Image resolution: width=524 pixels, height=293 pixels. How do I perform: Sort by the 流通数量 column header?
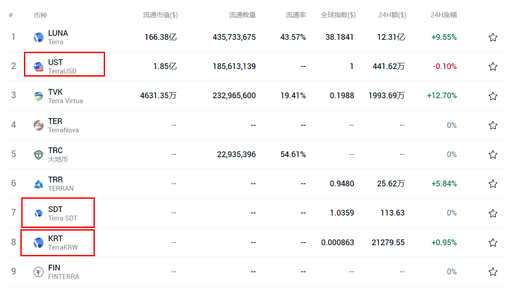pyautogui.click(x=242, y=15)
